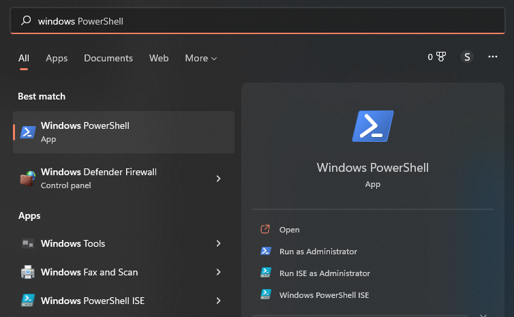
Task: Click the Run ISE as Administrator icon
Action: tap(266, 273)
